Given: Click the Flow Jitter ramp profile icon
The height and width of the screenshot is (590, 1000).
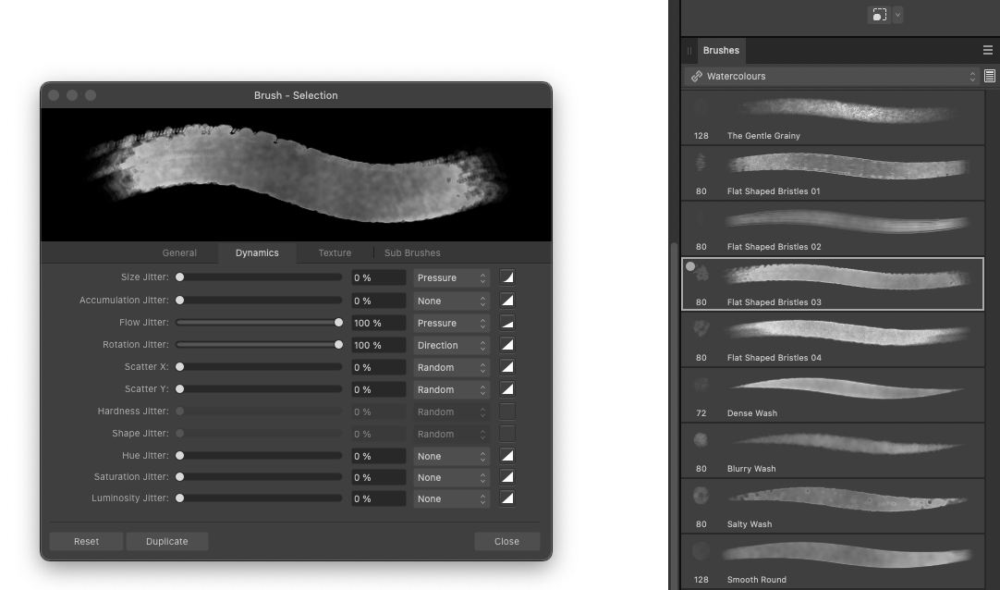Looking at the screenshot, I should point(507,323).
